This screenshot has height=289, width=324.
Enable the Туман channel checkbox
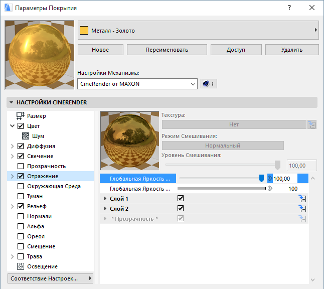click(21, 196)
